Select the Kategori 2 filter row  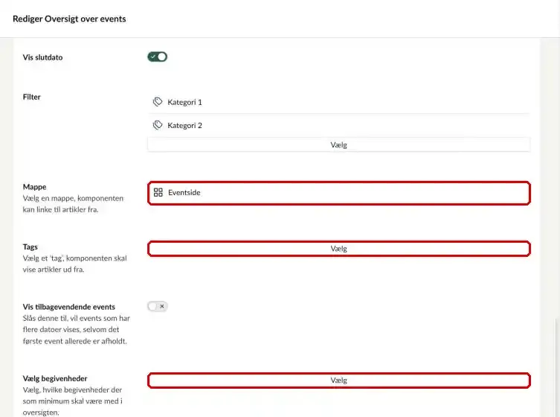pyautogui.click(x=338, y=126)
